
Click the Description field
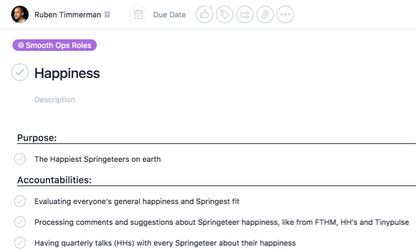pyautogui.click(x=55, y=100)
